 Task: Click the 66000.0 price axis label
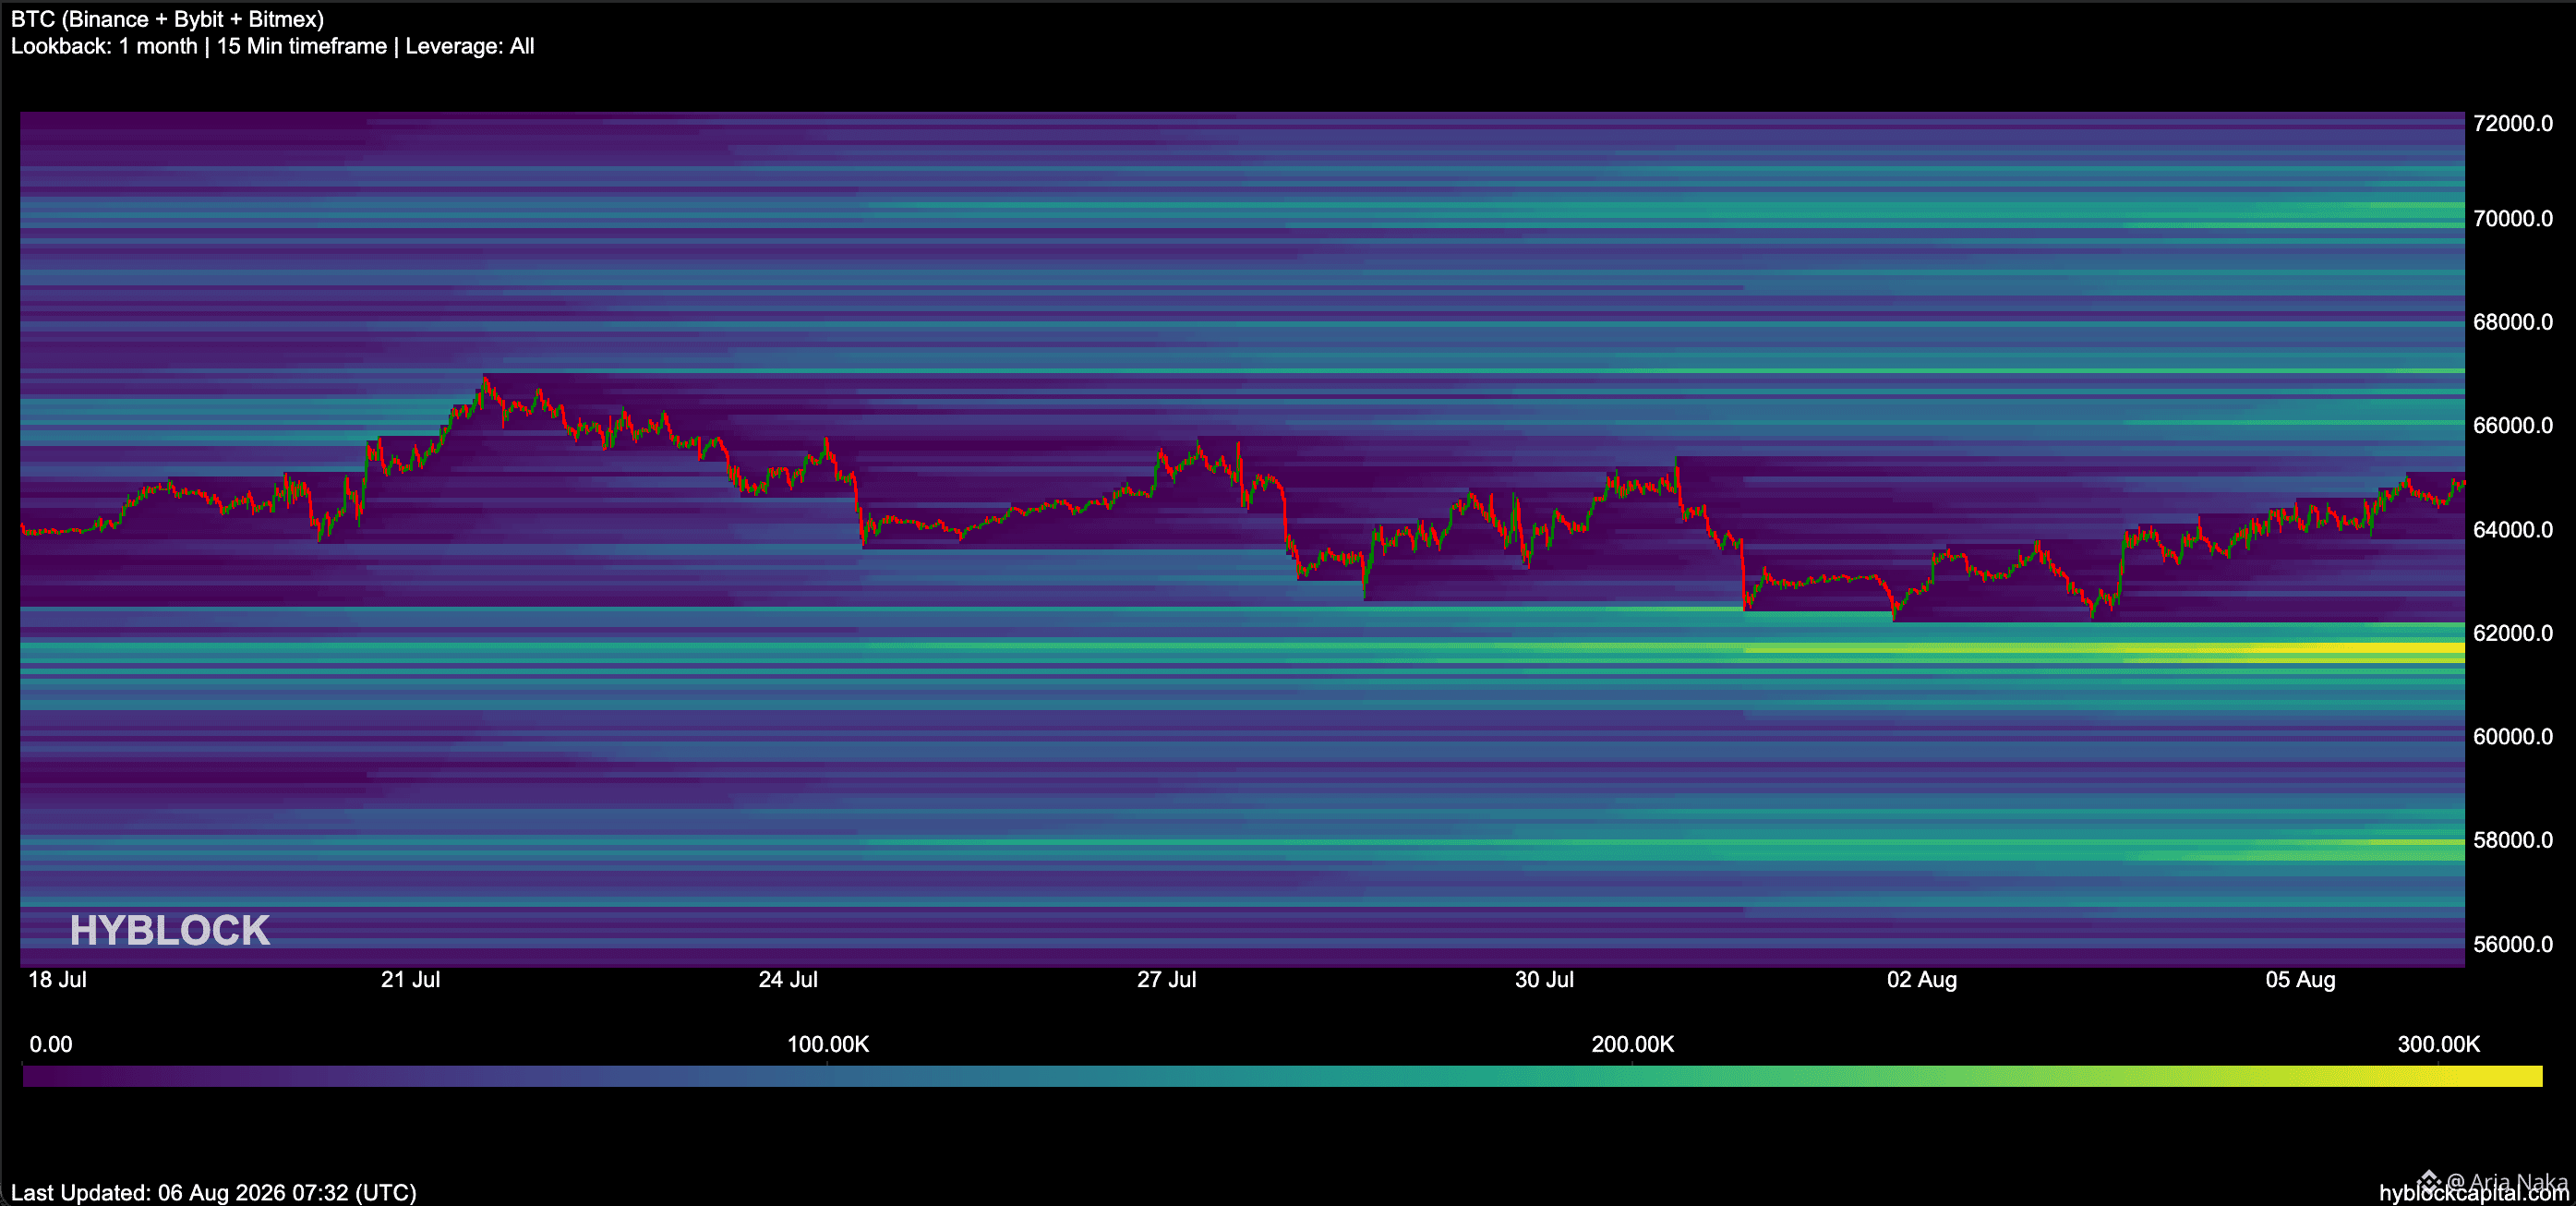click(2512, 425)
